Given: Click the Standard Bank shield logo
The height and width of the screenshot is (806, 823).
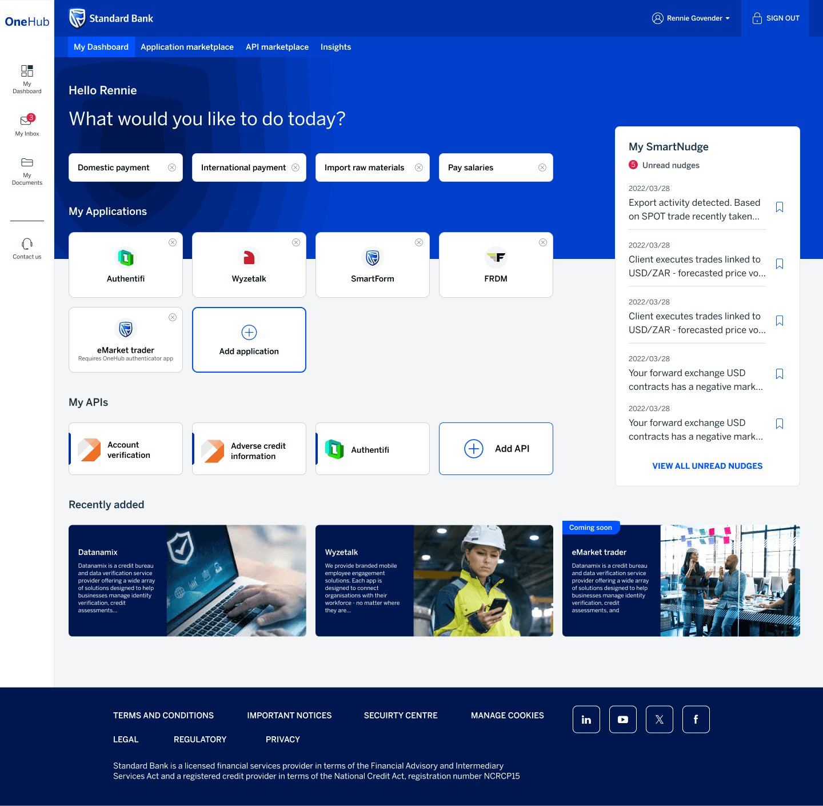Looking at the screenshot, I should point(77,18).
